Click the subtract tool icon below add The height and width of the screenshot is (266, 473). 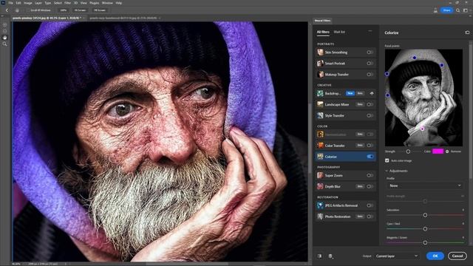[4, 31]
